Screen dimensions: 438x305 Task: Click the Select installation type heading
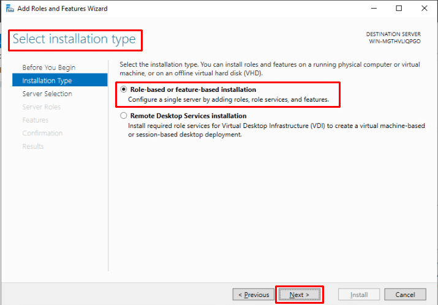74,39
